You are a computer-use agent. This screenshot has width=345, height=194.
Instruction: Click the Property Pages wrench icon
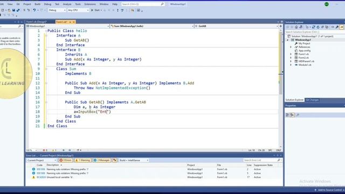click(298, 115)
